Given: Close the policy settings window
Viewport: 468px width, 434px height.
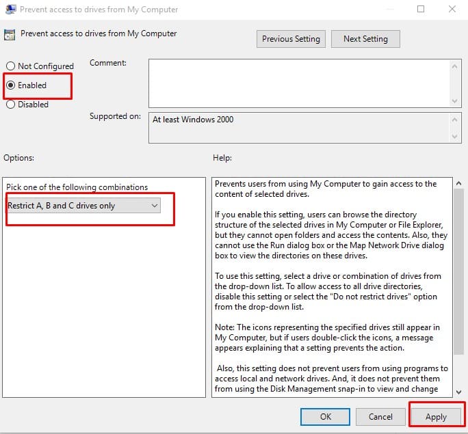Looking at the screenshot, I should [x=452, y=9].
